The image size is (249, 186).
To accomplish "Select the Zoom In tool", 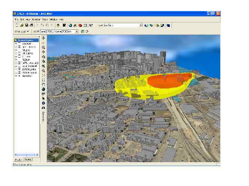I will point(43,66).
